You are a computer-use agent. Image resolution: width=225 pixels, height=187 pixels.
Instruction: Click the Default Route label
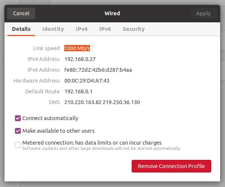[x=42, y=91]
